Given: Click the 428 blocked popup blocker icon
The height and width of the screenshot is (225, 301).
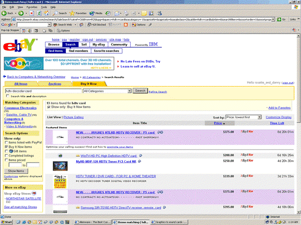Looking at the screenshot, I should [96, 25].
